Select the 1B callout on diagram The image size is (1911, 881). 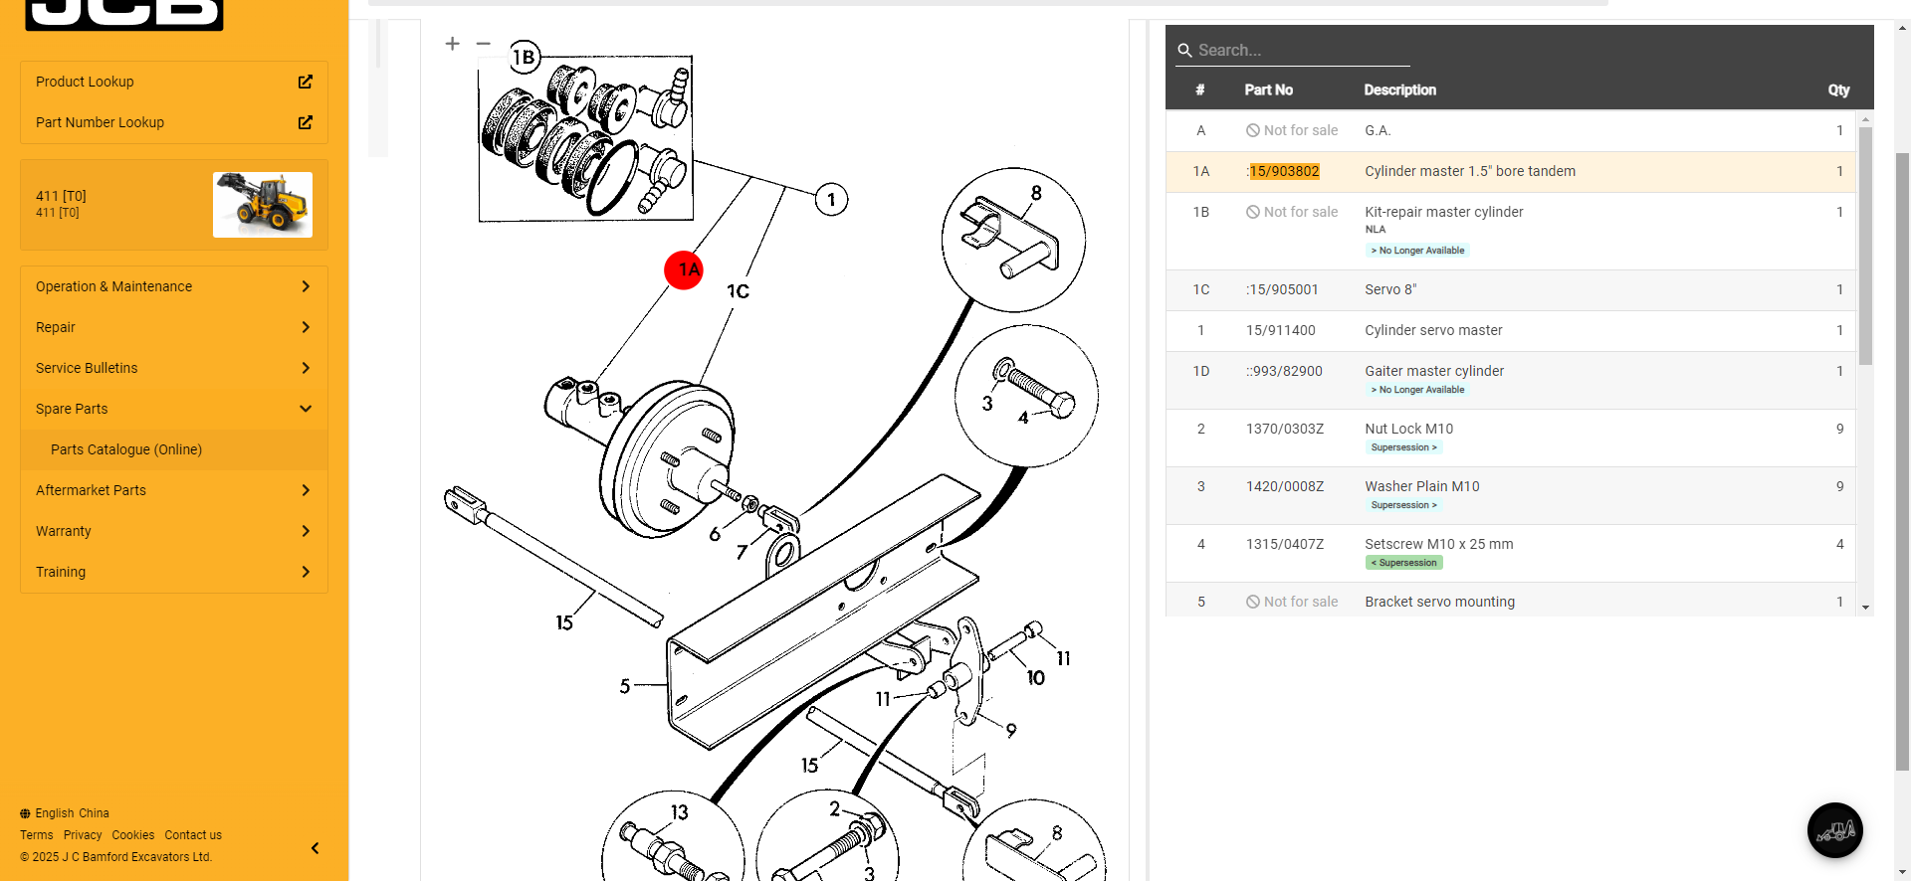524,58
